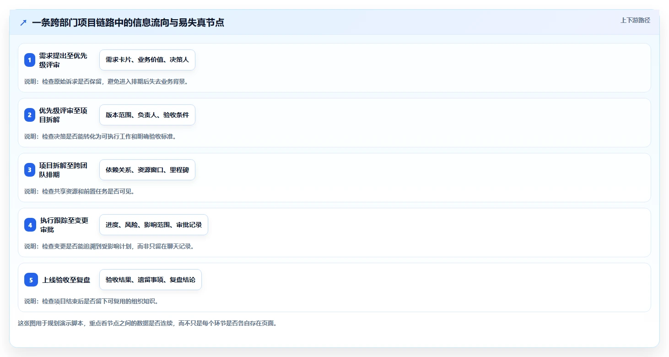The image size is (669, 357).
Task: Select the step title 项目拆解至跨团队排期
Action: coord(63,170)
